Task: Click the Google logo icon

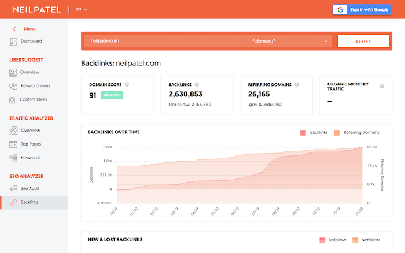Action: click(340, 10)
